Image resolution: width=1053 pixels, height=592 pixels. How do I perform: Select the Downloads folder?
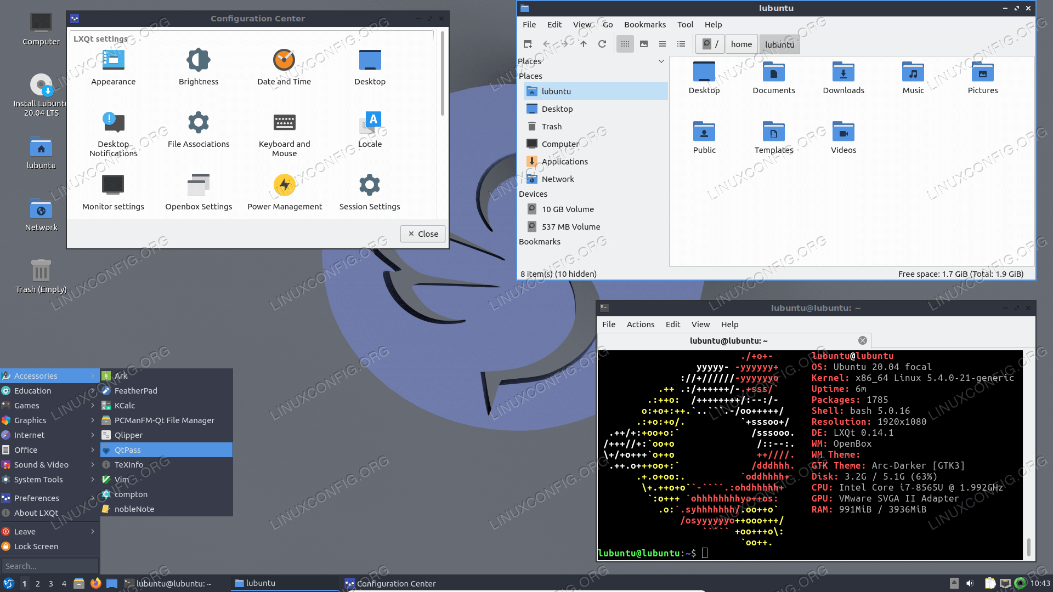[x=843, y=77]
